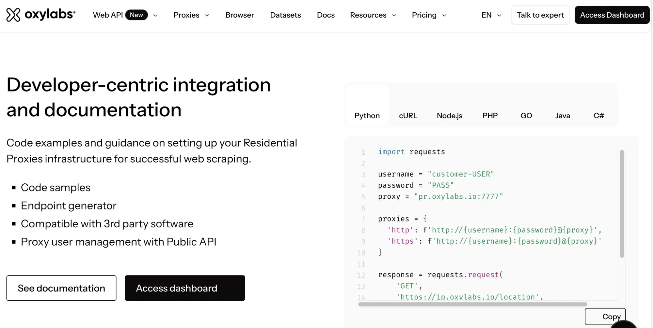Viewport: 653px width, 328px height.
Task: Click "Proxy user management with Public API"
Action: (119, 242)
